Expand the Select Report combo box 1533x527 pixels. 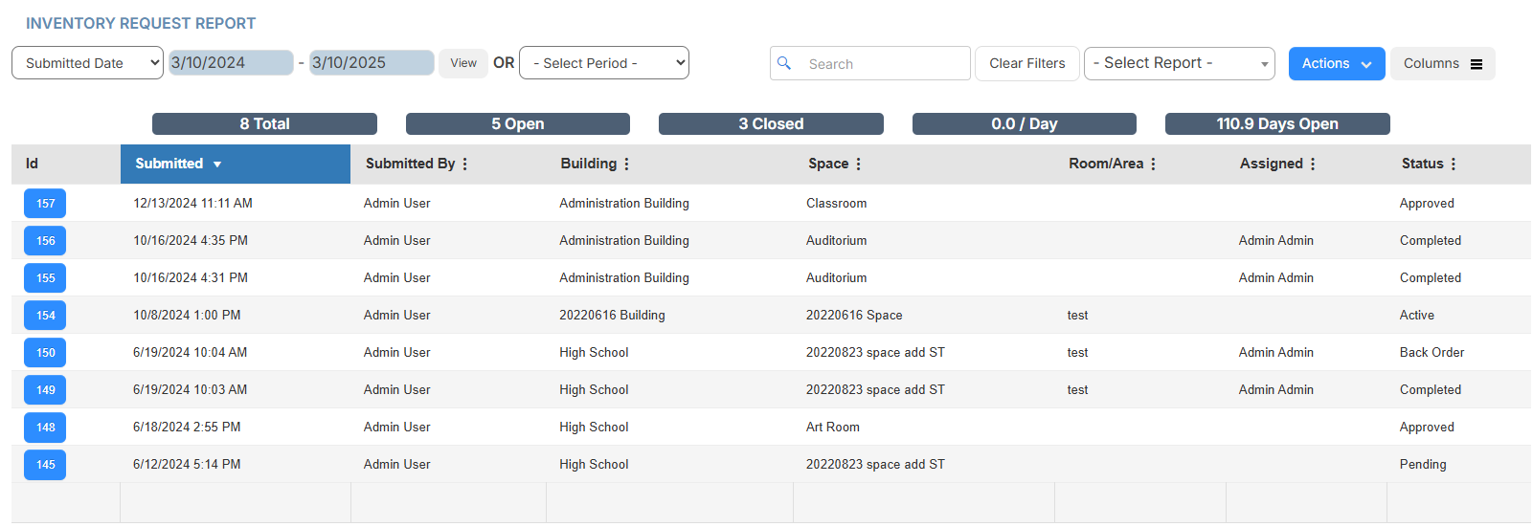click(x=1179, y=63)
